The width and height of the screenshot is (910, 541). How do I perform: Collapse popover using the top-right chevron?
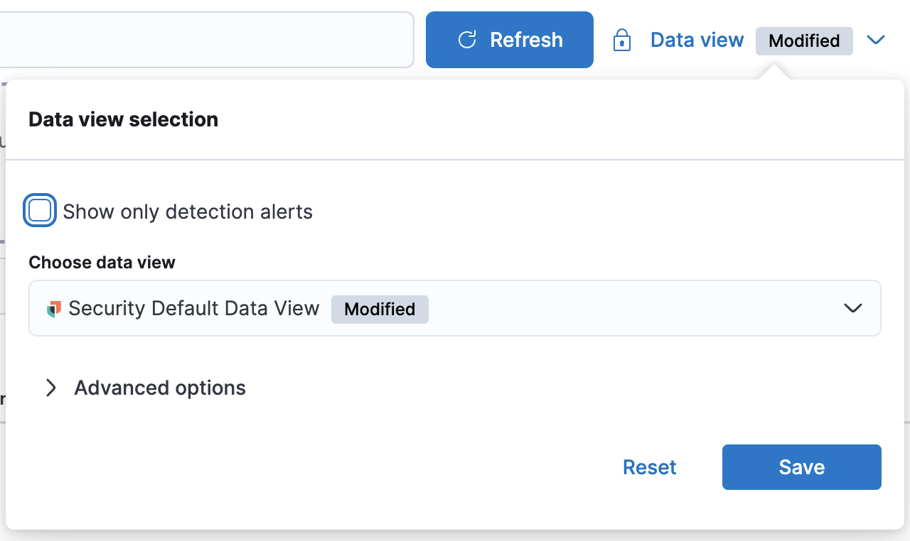(876, 40)
